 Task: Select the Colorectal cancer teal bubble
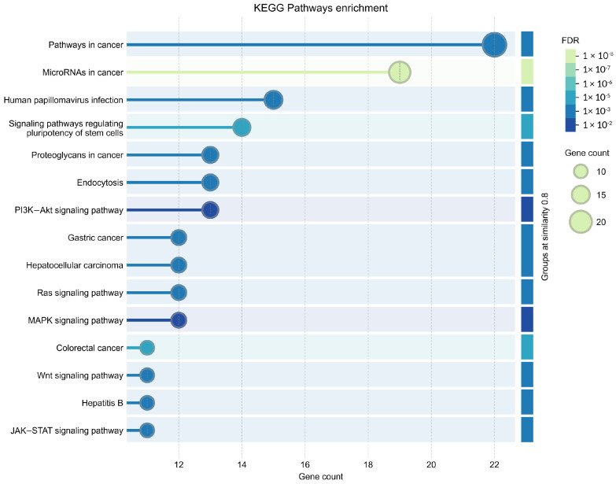pyautogui.click(x=147, y=348)
